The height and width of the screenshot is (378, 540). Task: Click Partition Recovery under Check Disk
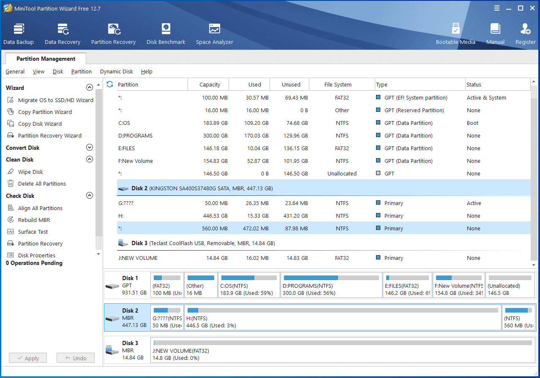[35, 243]
